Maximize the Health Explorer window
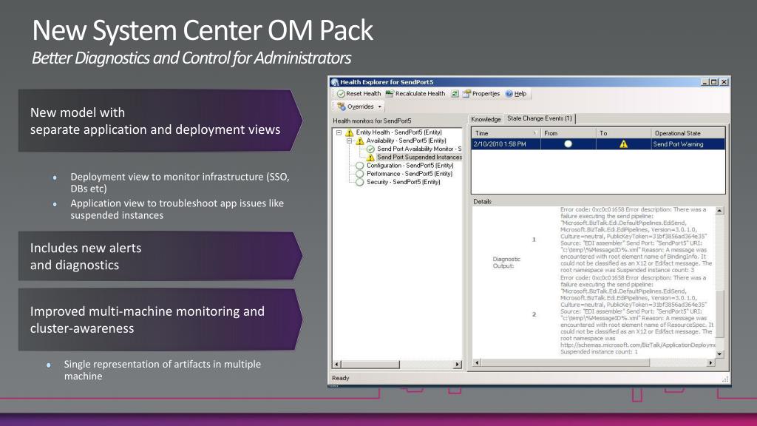Image resolution: width=757 pixels, height=426 pixels. (x=713, y=82)
